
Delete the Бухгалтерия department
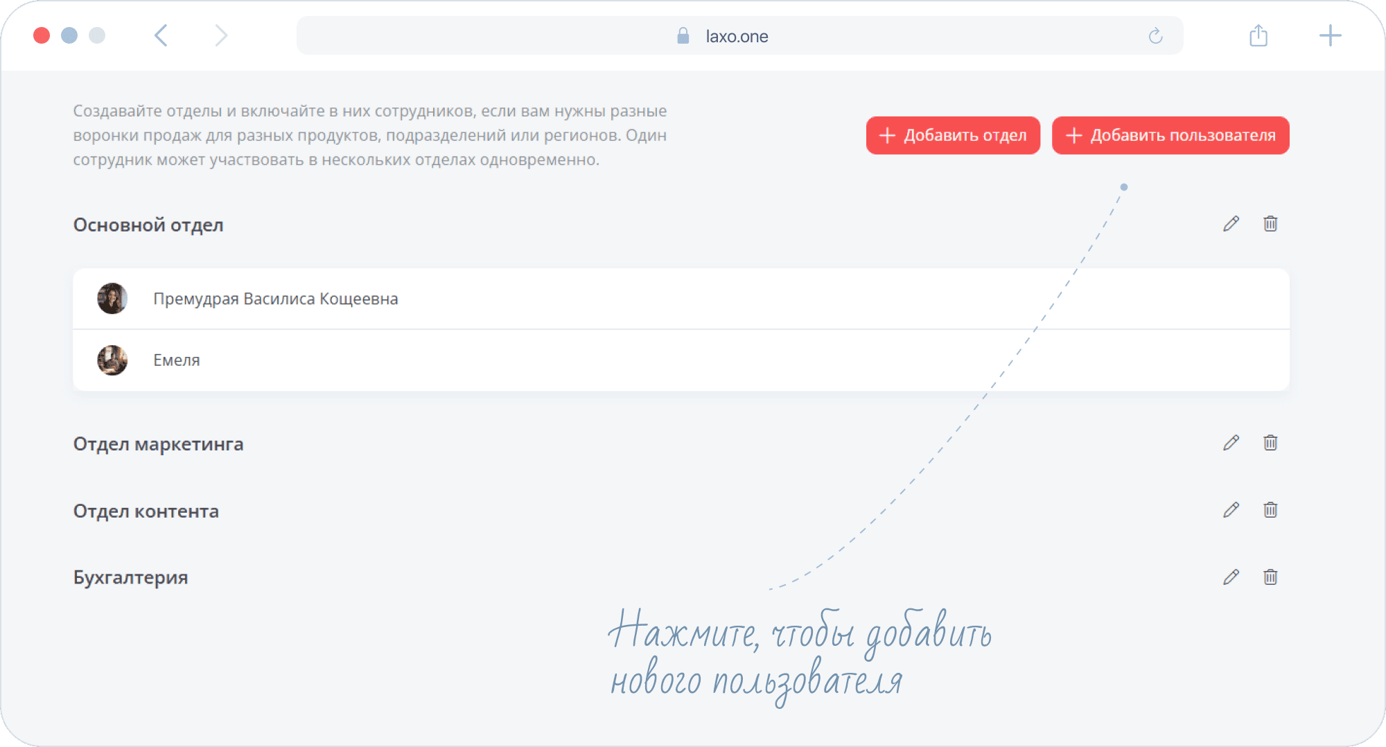pos(1270,577)
